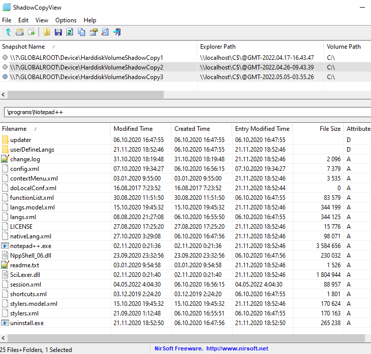Click the ShadowCopyView title bar app icon
The height and width of the screenshot is (354, 371).
point(7,7)
